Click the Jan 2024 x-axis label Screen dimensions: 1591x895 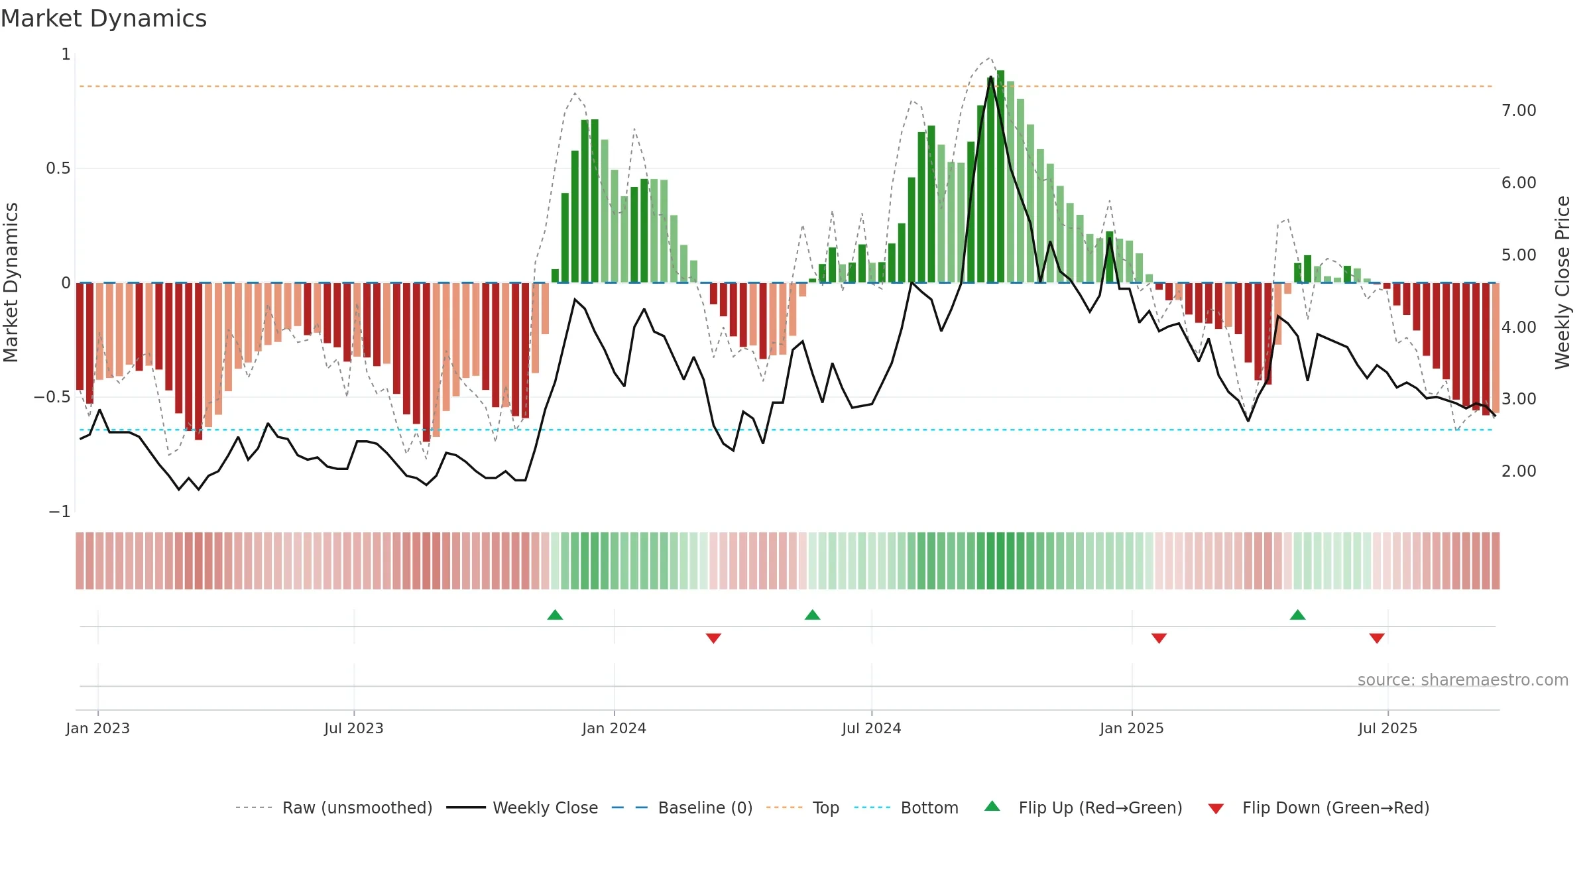tap(614, 728)
